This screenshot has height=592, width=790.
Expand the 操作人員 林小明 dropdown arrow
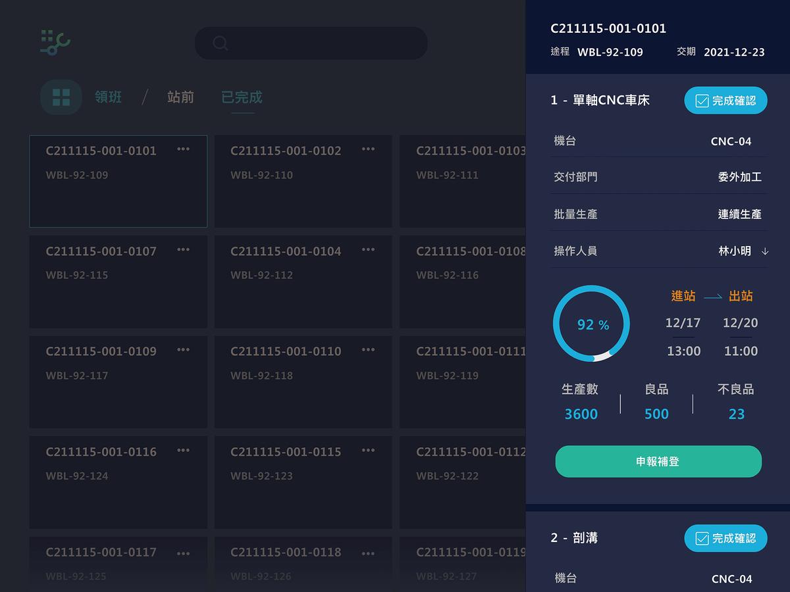point(764,251)
